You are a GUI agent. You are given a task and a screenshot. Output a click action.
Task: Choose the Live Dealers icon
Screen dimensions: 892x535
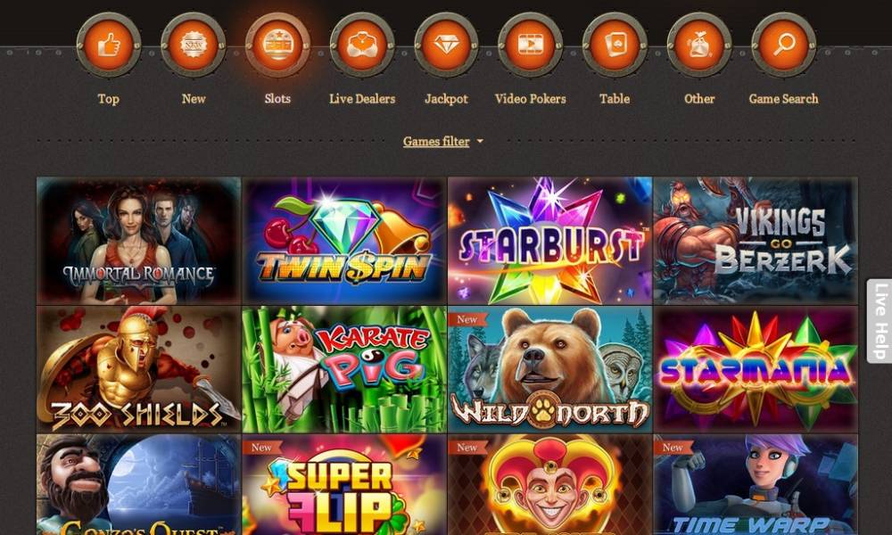(362, 45)
